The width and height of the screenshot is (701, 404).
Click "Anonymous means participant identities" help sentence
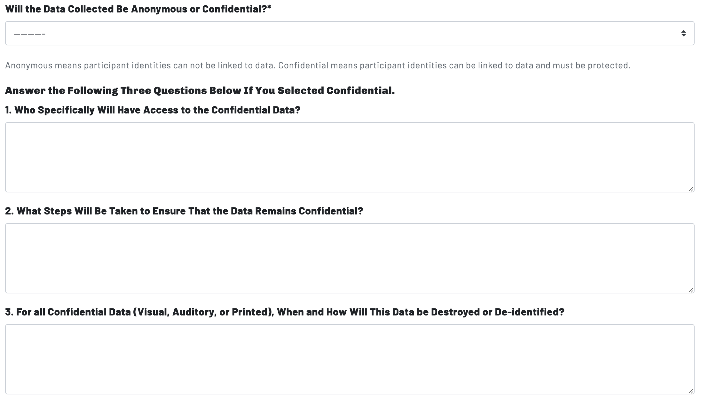[141, 66]
